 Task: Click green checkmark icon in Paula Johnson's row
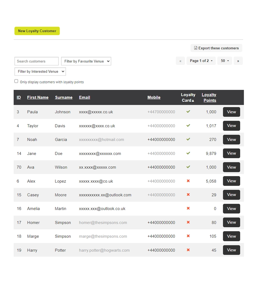(188, 112)
